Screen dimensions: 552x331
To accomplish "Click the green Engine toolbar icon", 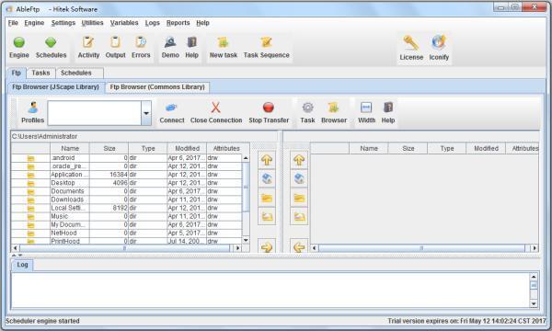I will click(x=19, y=42).
